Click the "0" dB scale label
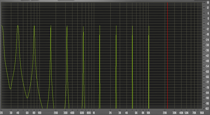Viewport: 210px width, 115px height. pyautogui.click(x=208, y=19)
